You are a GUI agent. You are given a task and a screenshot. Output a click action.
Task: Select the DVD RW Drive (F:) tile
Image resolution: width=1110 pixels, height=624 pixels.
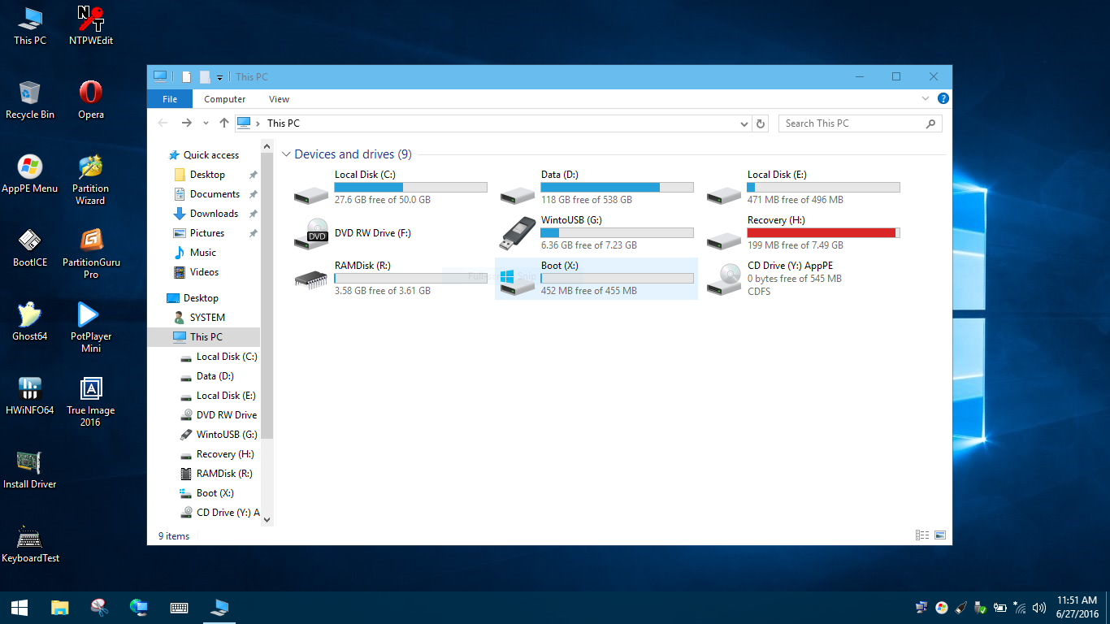(x=390, y=233)
